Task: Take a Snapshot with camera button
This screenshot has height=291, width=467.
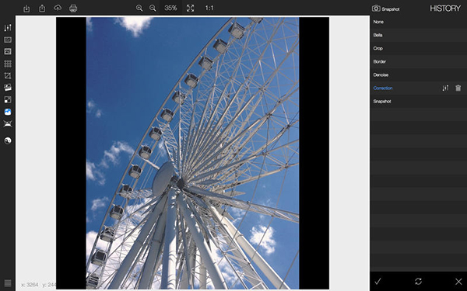Action: click(x=386, y=9)
